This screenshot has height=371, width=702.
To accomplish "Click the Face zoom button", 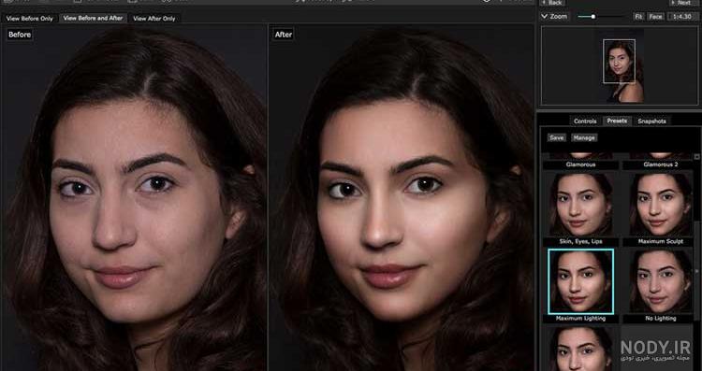I will point(655,17).
